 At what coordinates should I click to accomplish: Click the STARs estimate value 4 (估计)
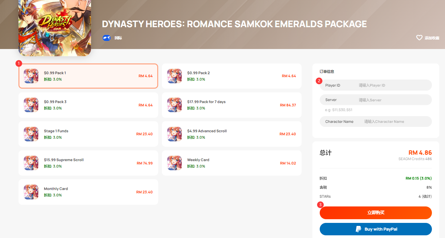(x=425, y=196)
